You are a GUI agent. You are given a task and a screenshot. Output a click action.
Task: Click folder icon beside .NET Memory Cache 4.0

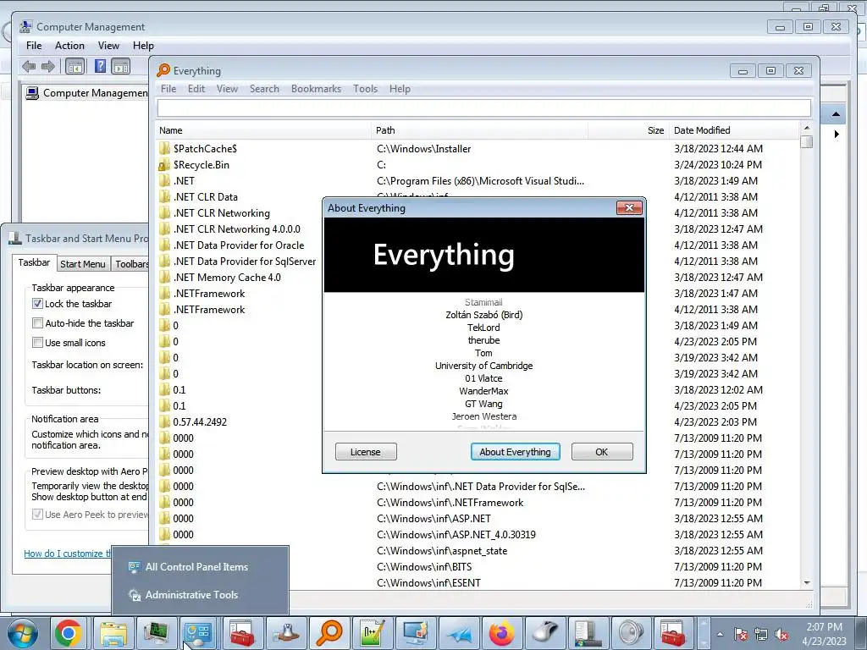click(x=164, y=277)
